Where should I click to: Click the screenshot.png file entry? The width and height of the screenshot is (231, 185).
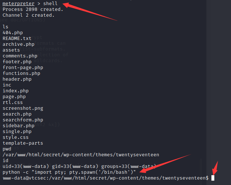point(23,108)
